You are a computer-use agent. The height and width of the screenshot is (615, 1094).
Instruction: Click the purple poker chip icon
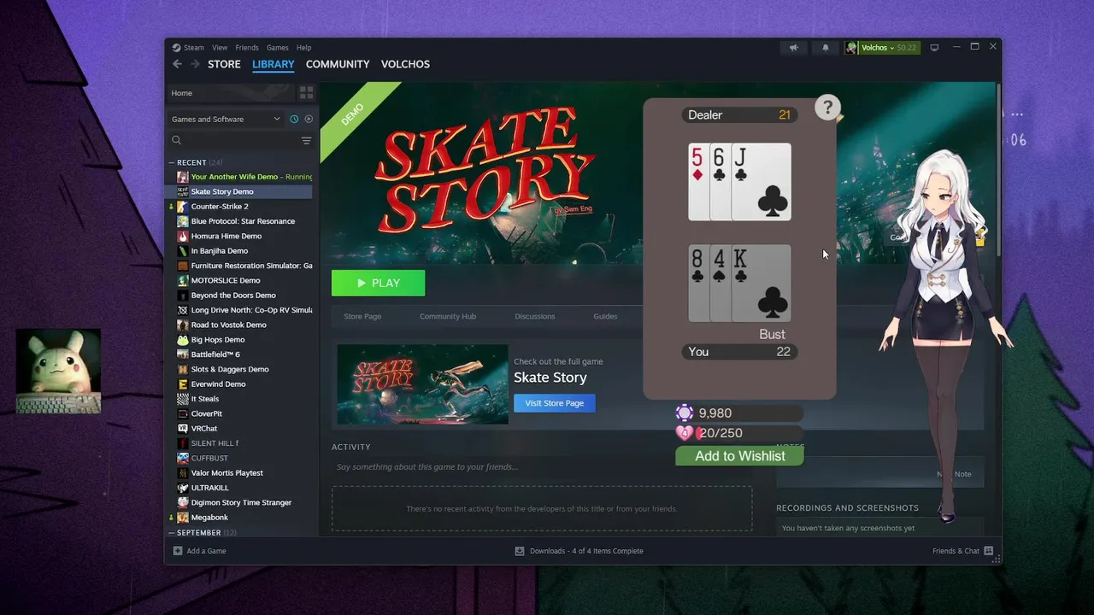point(685,413)
